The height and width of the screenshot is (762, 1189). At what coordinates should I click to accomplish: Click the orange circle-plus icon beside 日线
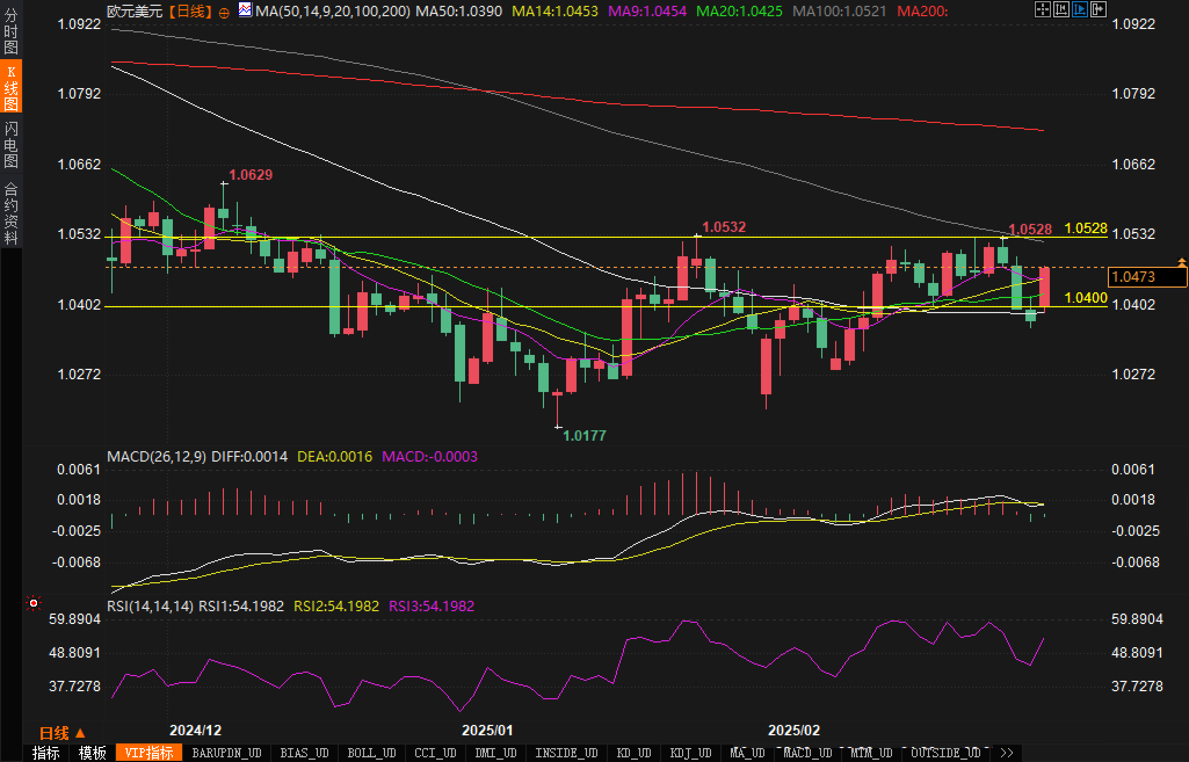tap(224, 12)
